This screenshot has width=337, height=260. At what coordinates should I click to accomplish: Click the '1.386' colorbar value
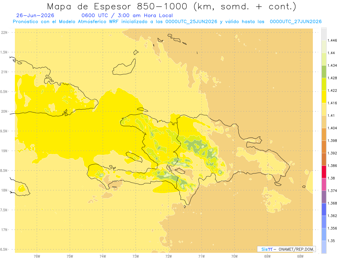click(333, 166)
